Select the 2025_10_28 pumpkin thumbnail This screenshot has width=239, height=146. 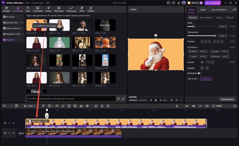(105, 43)
